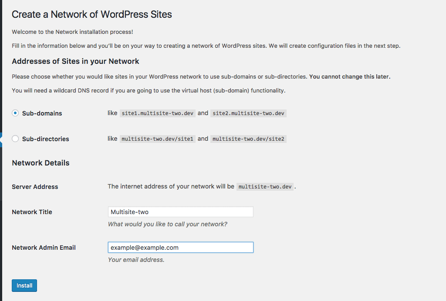Click Addresses of Sites in your Network heading
The width and height of the screenshot is (446, 301).
(75, 61)
